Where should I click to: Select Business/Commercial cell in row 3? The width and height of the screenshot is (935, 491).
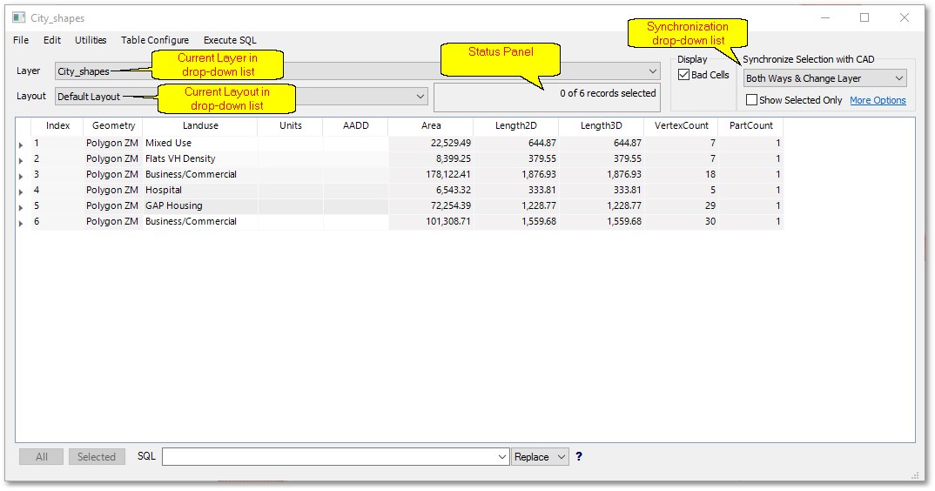pyautogui.click(x=200, y=174)
